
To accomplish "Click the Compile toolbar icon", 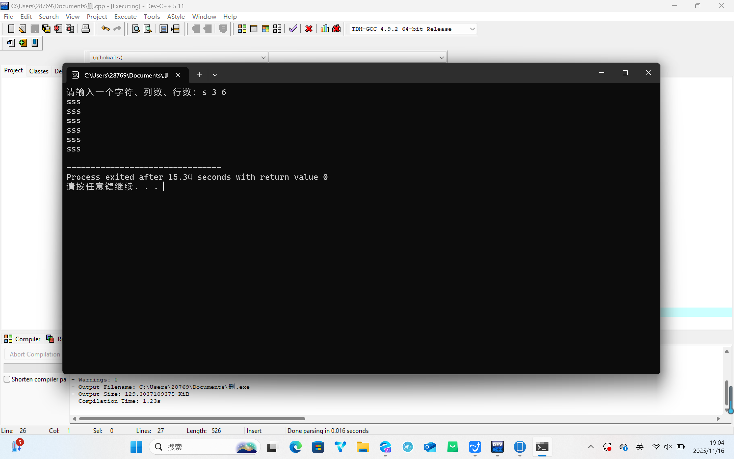I will (x=242, y=29).
